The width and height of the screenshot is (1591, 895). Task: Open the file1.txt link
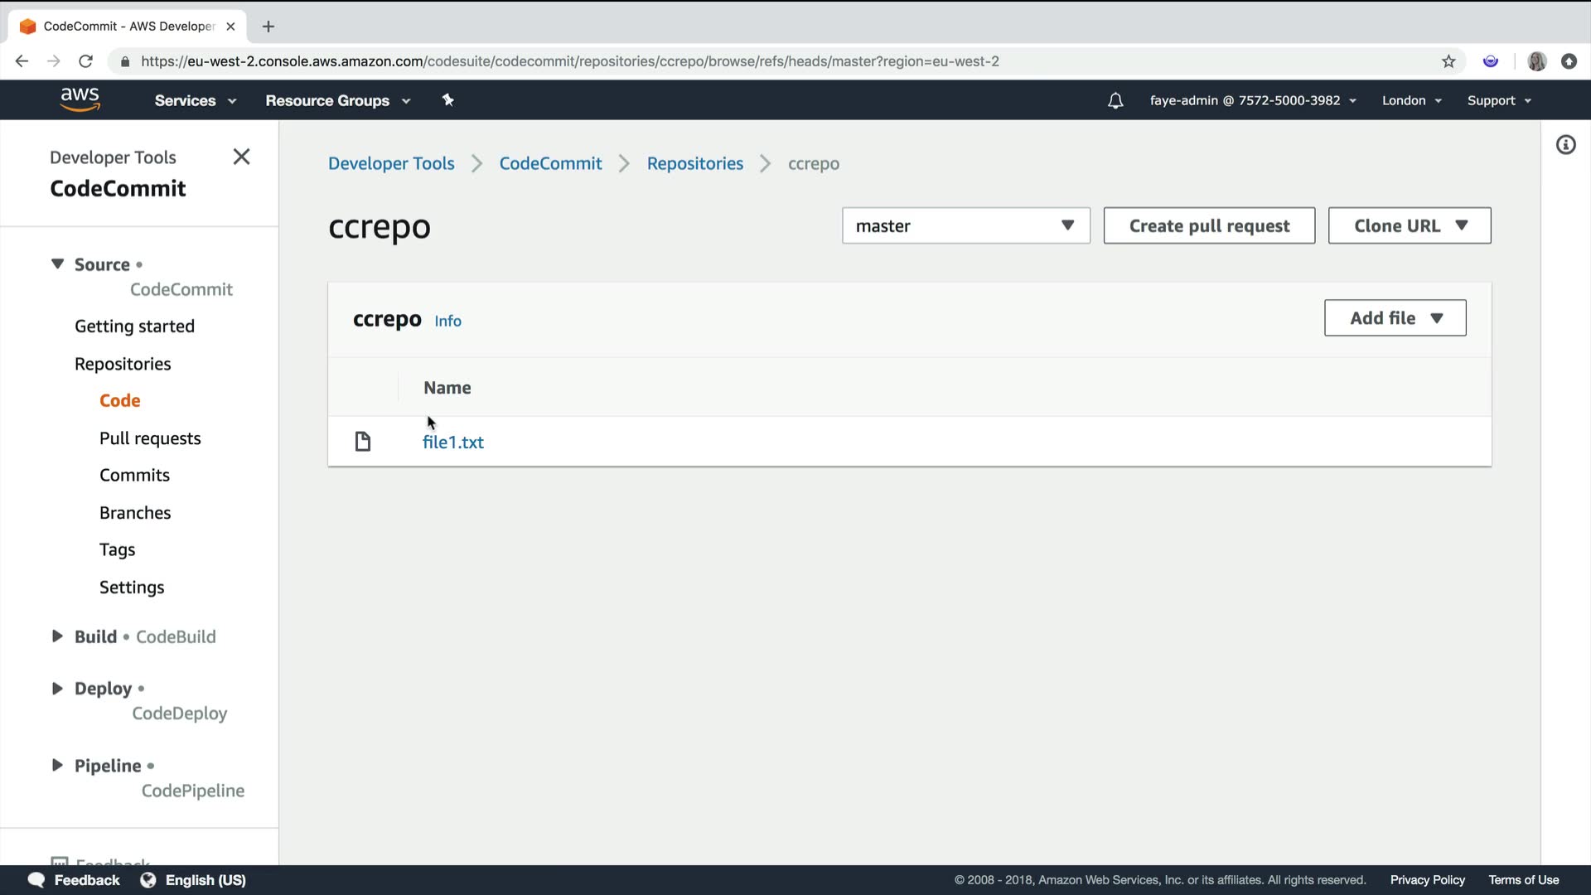point(452,443)
